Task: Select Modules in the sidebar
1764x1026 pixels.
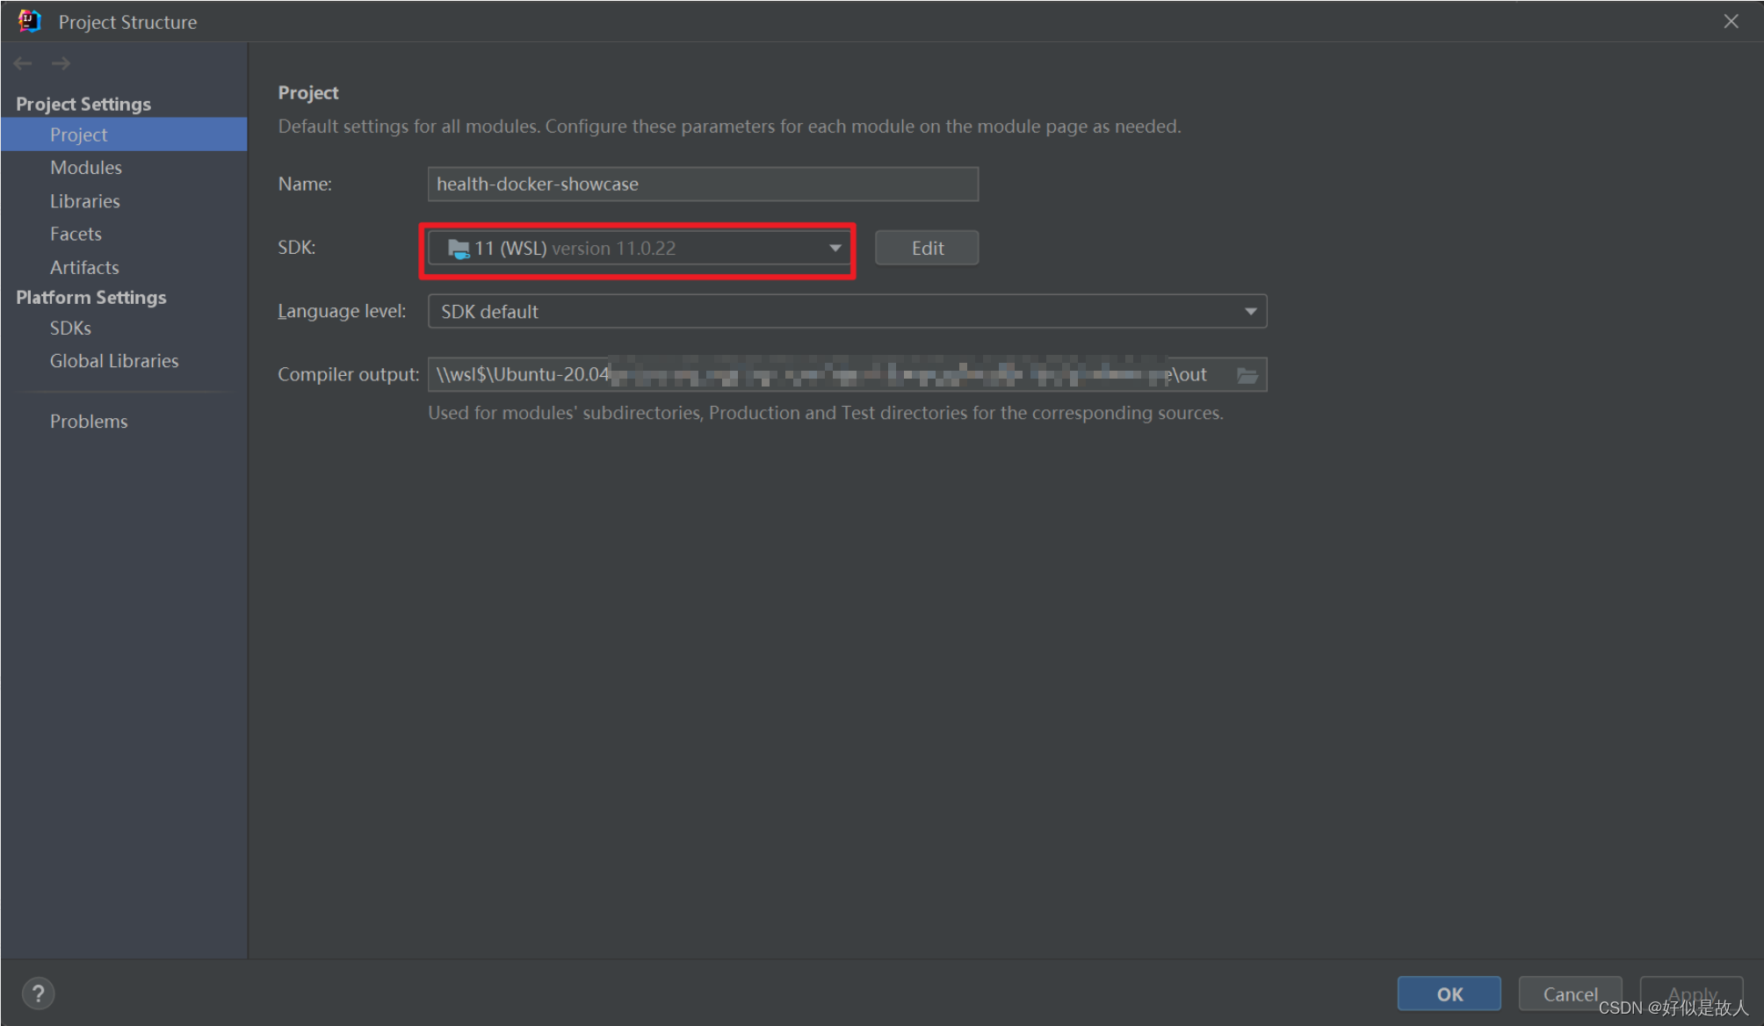Action: 85,167
